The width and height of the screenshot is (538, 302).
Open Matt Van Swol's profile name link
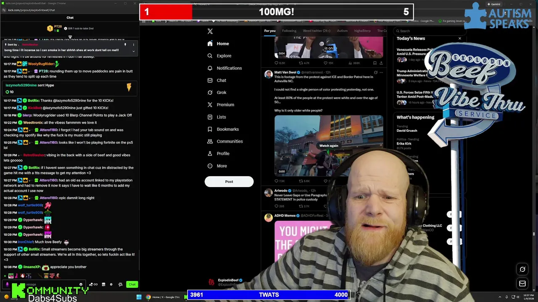coord(285,72)
